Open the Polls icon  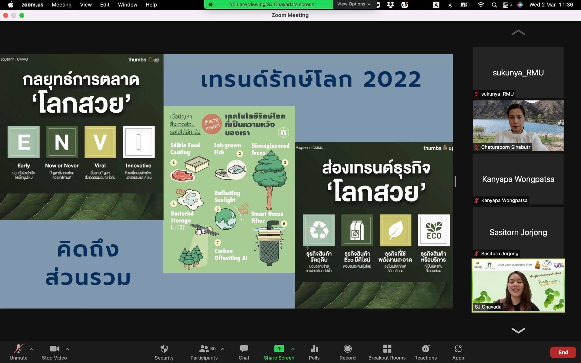coord(314,349)
